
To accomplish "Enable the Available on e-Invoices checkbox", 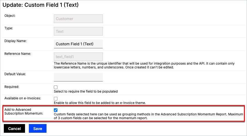I will pos(56,99).
